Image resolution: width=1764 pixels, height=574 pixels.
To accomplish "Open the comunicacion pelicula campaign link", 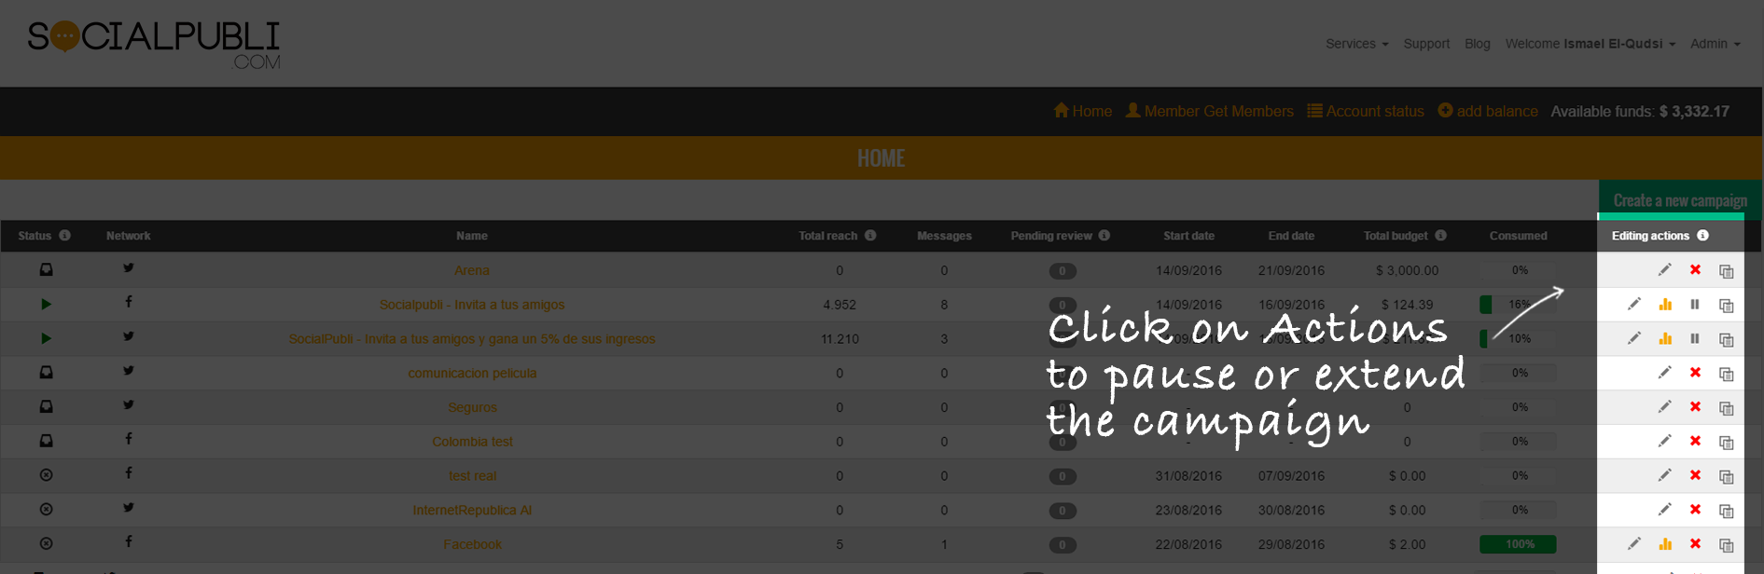I will point(472,373).
